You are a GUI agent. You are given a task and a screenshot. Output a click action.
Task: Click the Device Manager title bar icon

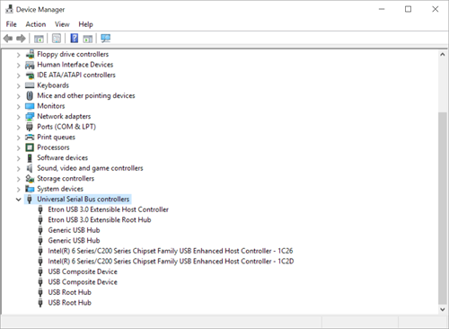(x=9, y=9)
